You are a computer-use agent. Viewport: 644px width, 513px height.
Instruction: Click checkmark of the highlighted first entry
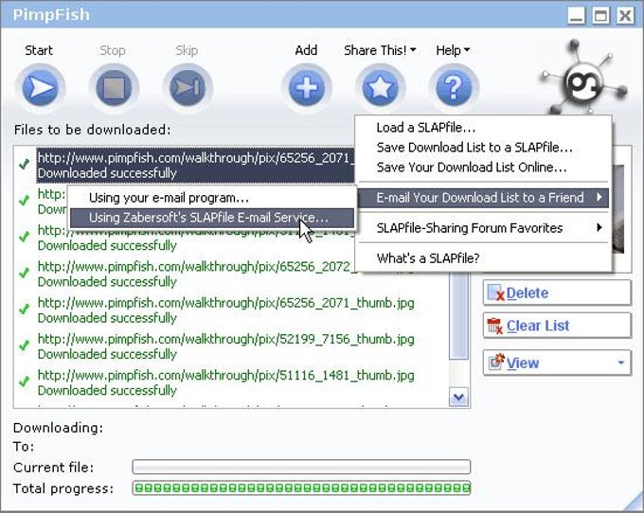click(x=24, y=164)
